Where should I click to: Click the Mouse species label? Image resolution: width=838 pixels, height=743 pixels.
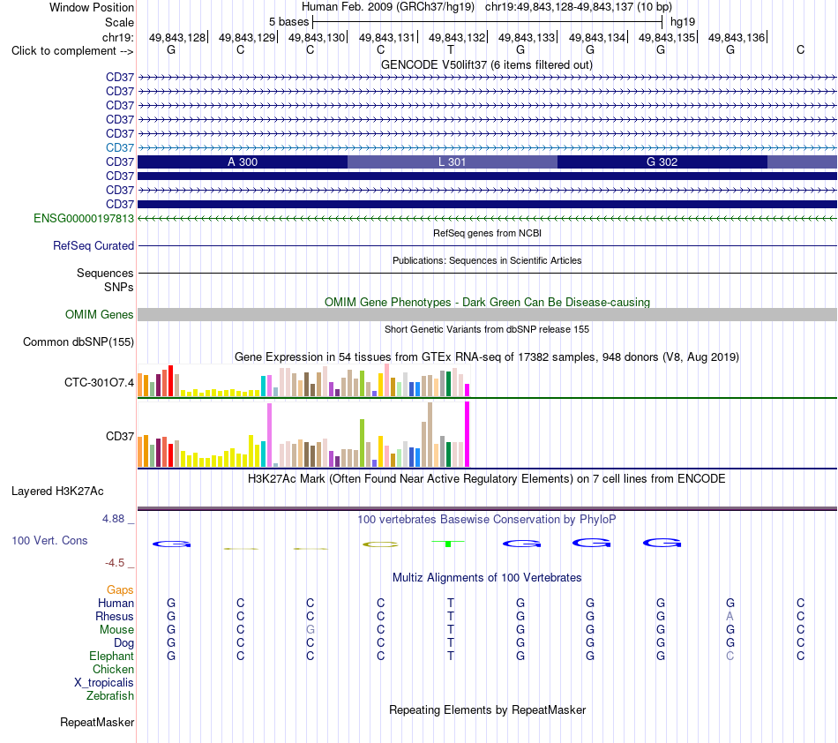[116, 630]
